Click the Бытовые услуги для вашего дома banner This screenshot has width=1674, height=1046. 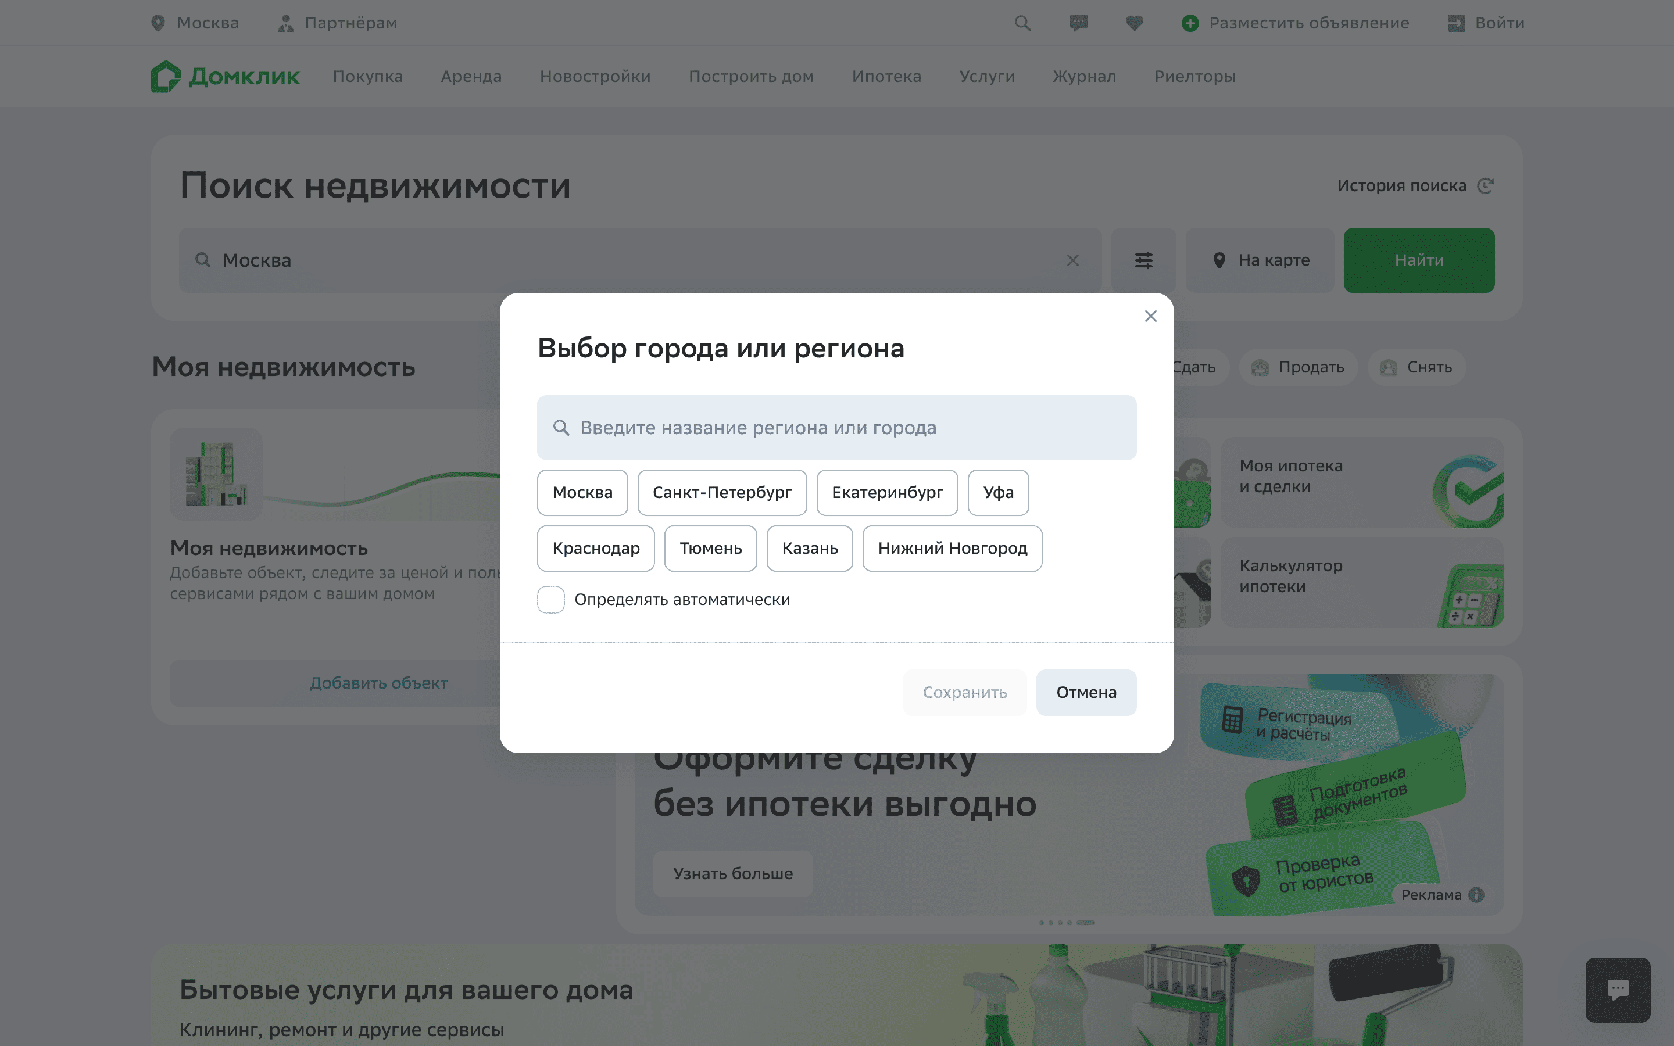836,995
